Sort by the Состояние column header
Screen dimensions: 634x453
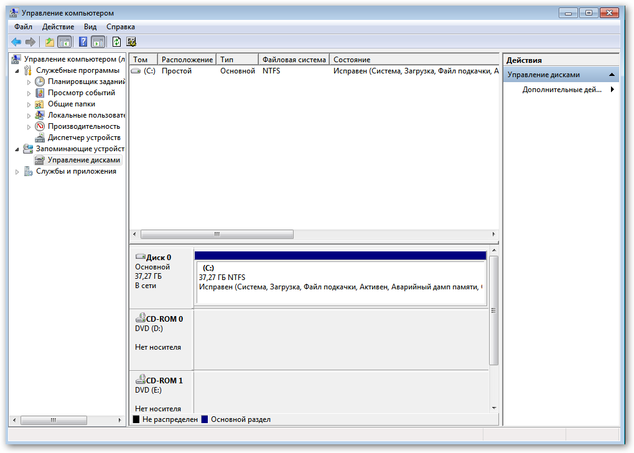414,60
